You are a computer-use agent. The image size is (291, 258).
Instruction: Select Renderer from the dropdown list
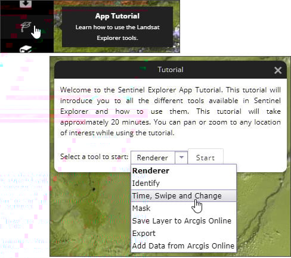tap(183, 170)
